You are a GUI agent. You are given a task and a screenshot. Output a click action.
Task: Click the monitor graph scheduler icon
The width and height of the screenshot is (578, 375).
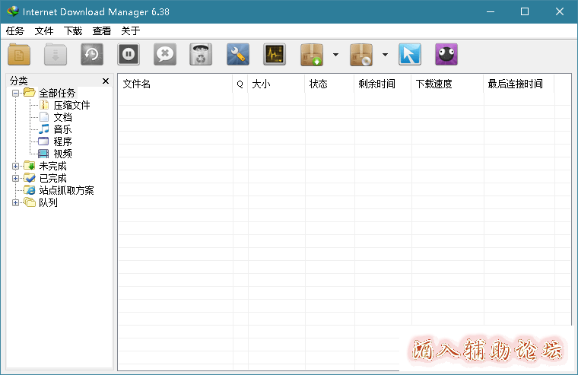click(275, 55)
